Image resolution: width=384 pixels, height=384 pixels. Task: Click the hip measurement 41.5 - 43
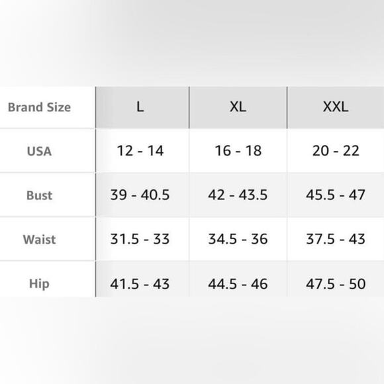140,284
